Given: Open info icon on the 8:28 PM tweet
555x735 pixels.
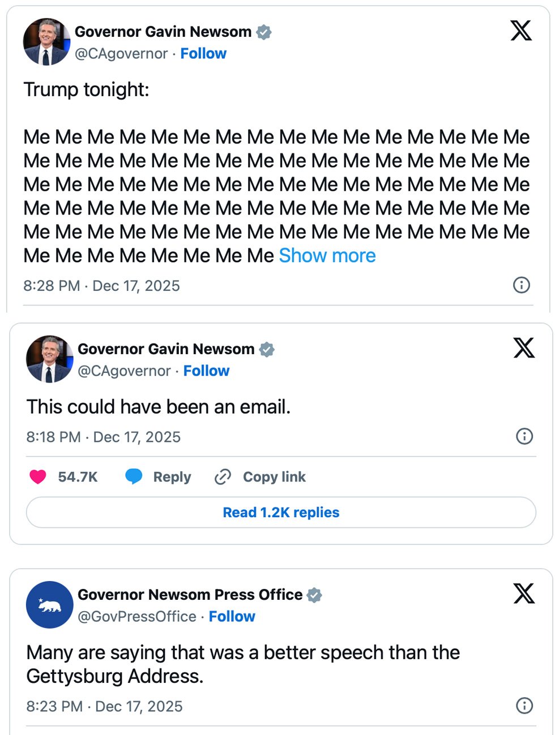Looking at the screenshot, I should tap(521, 285).
